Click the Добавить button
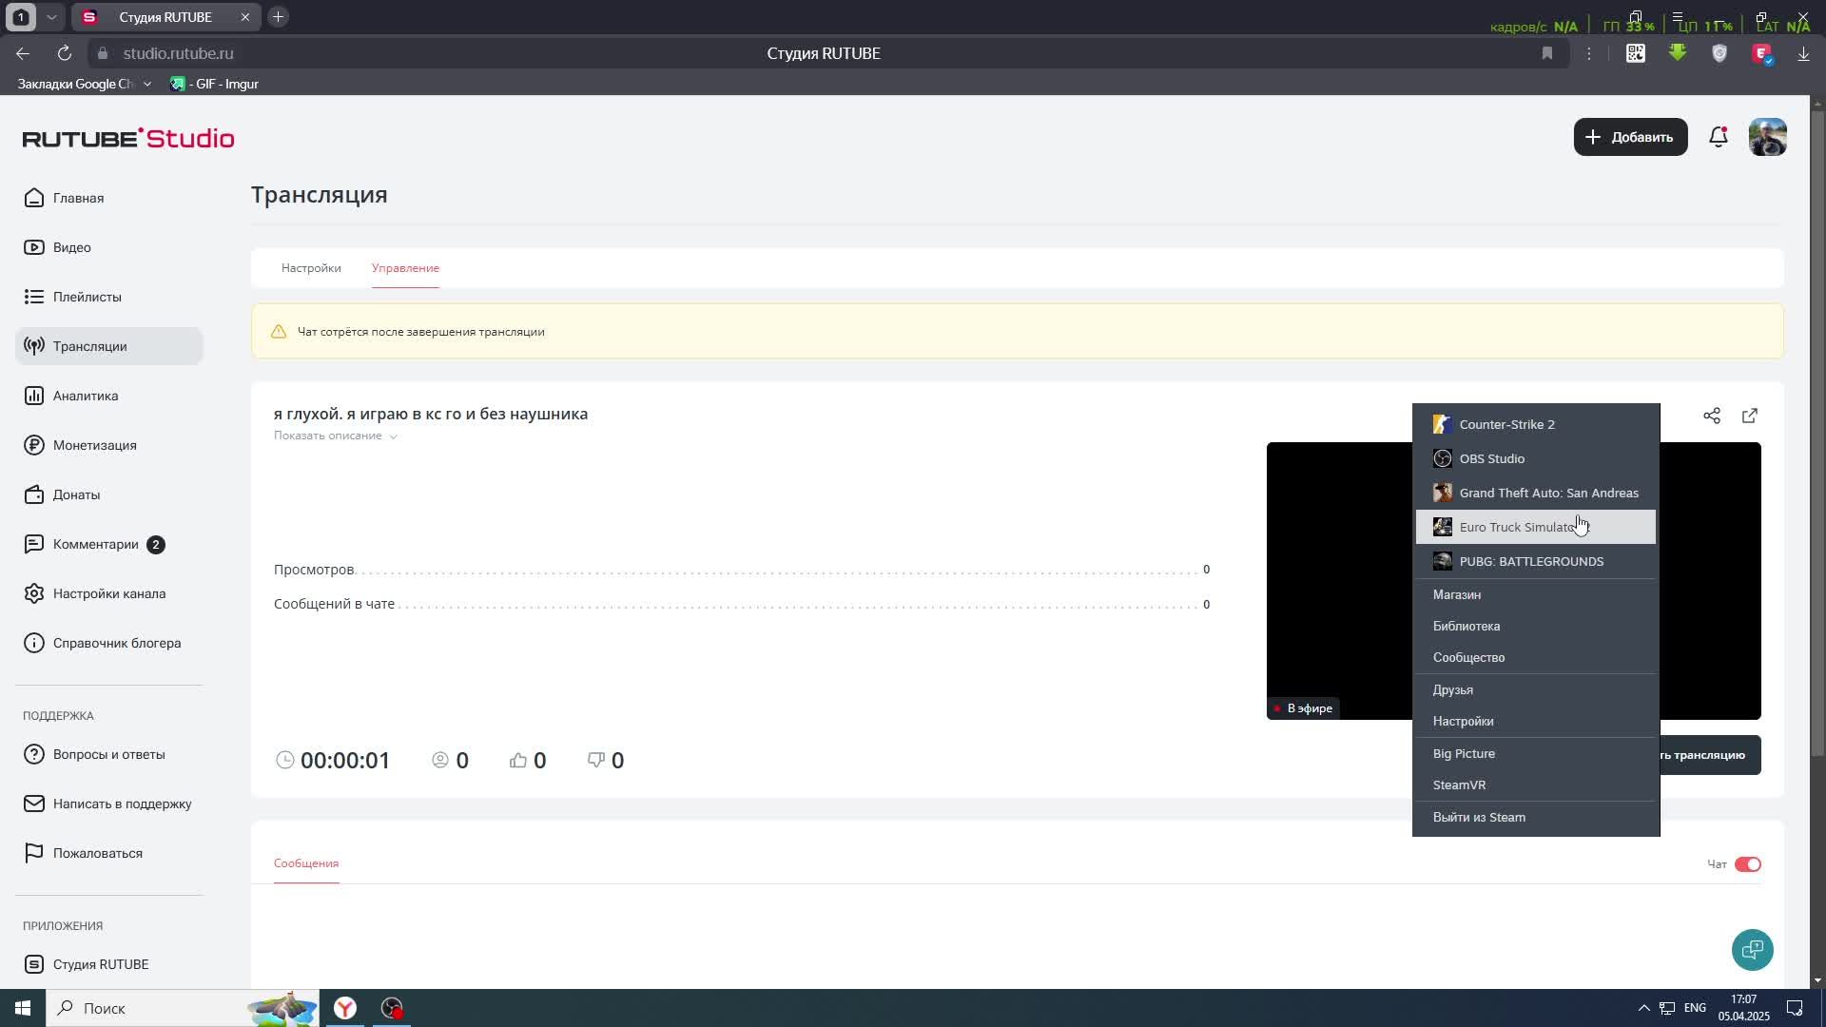 click(x=1630, y=137)
